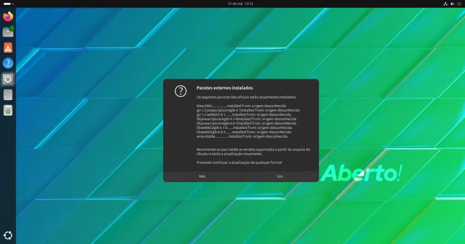This screenshot has height=244, width=465.
Task: Open the Files manager in the dock
Action: pos(8,32)
